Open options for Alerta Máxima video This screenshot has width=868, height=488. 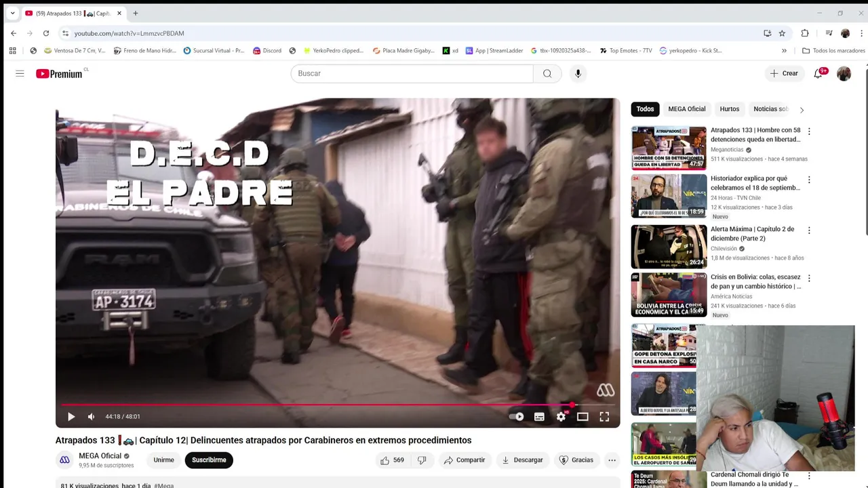click(x=809, y=230)
